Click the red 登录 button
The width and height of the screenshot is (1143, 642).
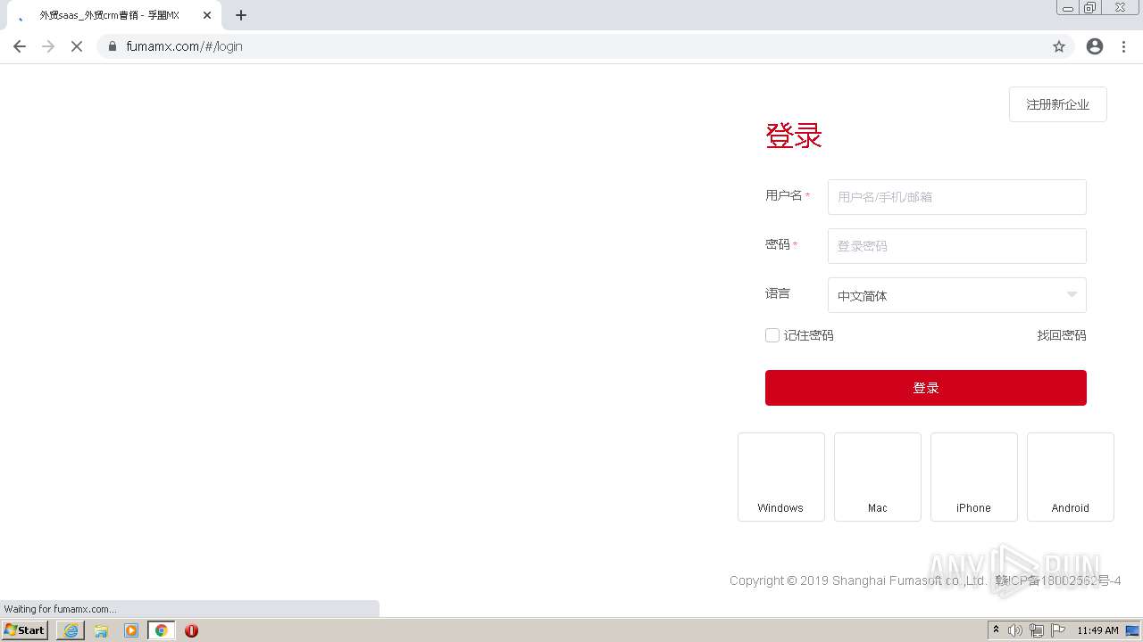(926, 388)
